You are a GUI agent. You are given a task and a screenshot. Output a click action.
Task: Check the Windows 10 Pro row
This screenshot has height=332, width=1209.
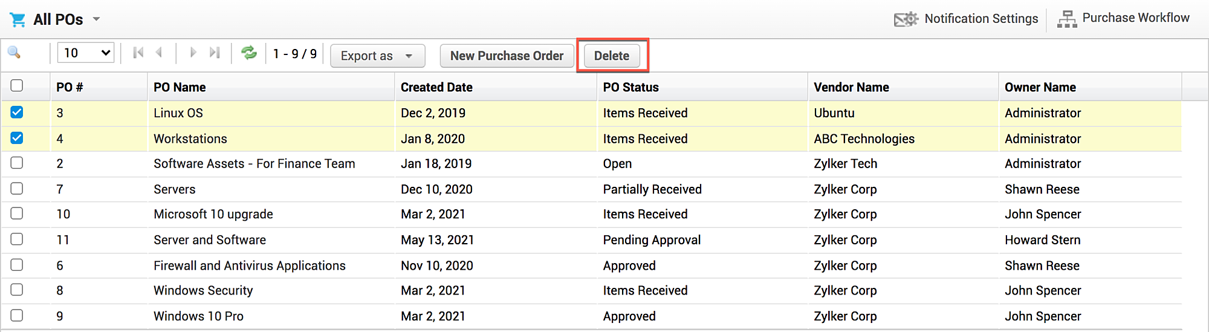pyautogui.click(x=17, y=316)
